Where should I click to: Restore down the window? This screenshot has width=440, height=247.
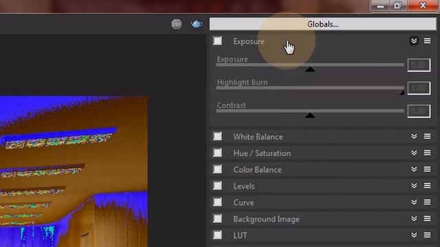coord(397,5)
